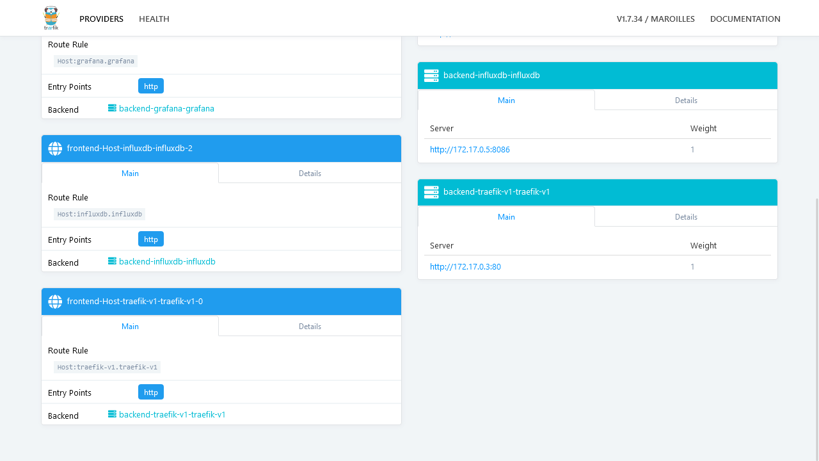Switch to Details tab of backend-influxdb-influxdb
The width and height of the screenshot is (819, 461).
tap(686, 101)
